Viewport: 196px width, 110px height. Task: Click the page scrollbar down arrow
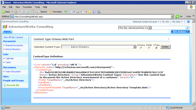click(x=193, y=103)
